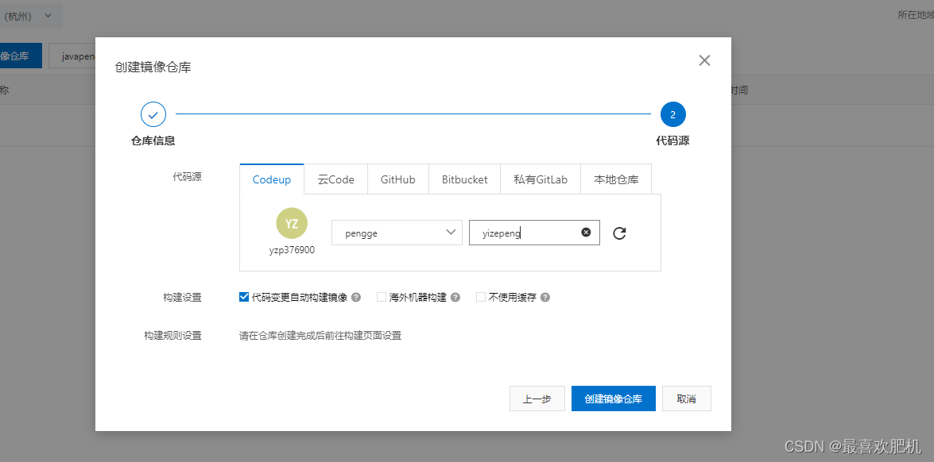Enable 不使用缓存 checkbox

point(481,298)
